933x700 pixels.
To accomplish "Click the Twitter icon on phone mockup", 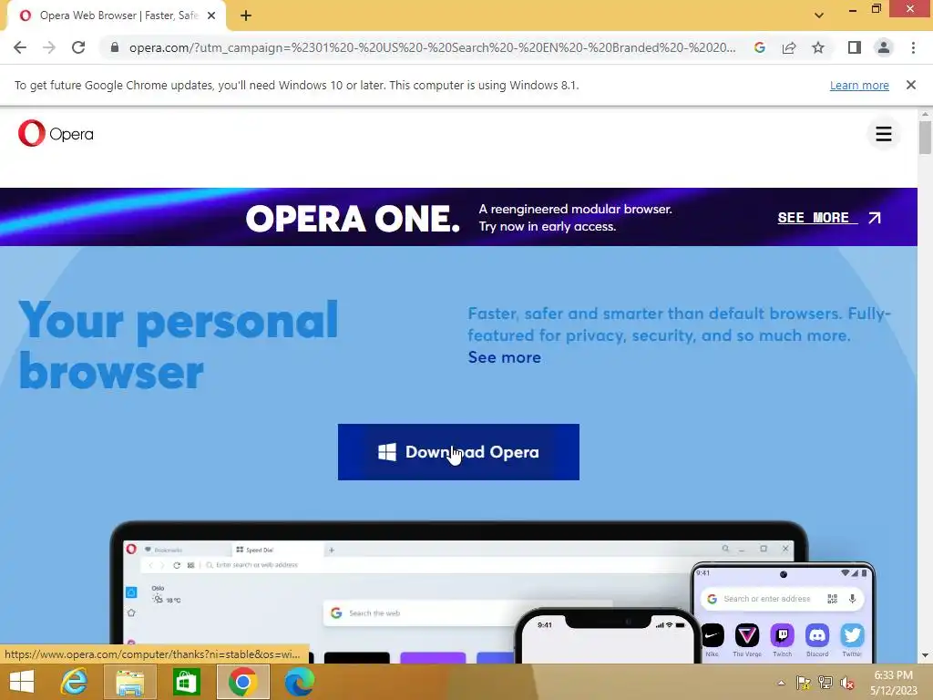I will click(852, 635).
